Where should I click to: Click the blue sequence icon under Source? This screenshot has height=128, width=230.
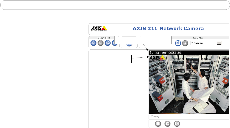coord(178,43)
